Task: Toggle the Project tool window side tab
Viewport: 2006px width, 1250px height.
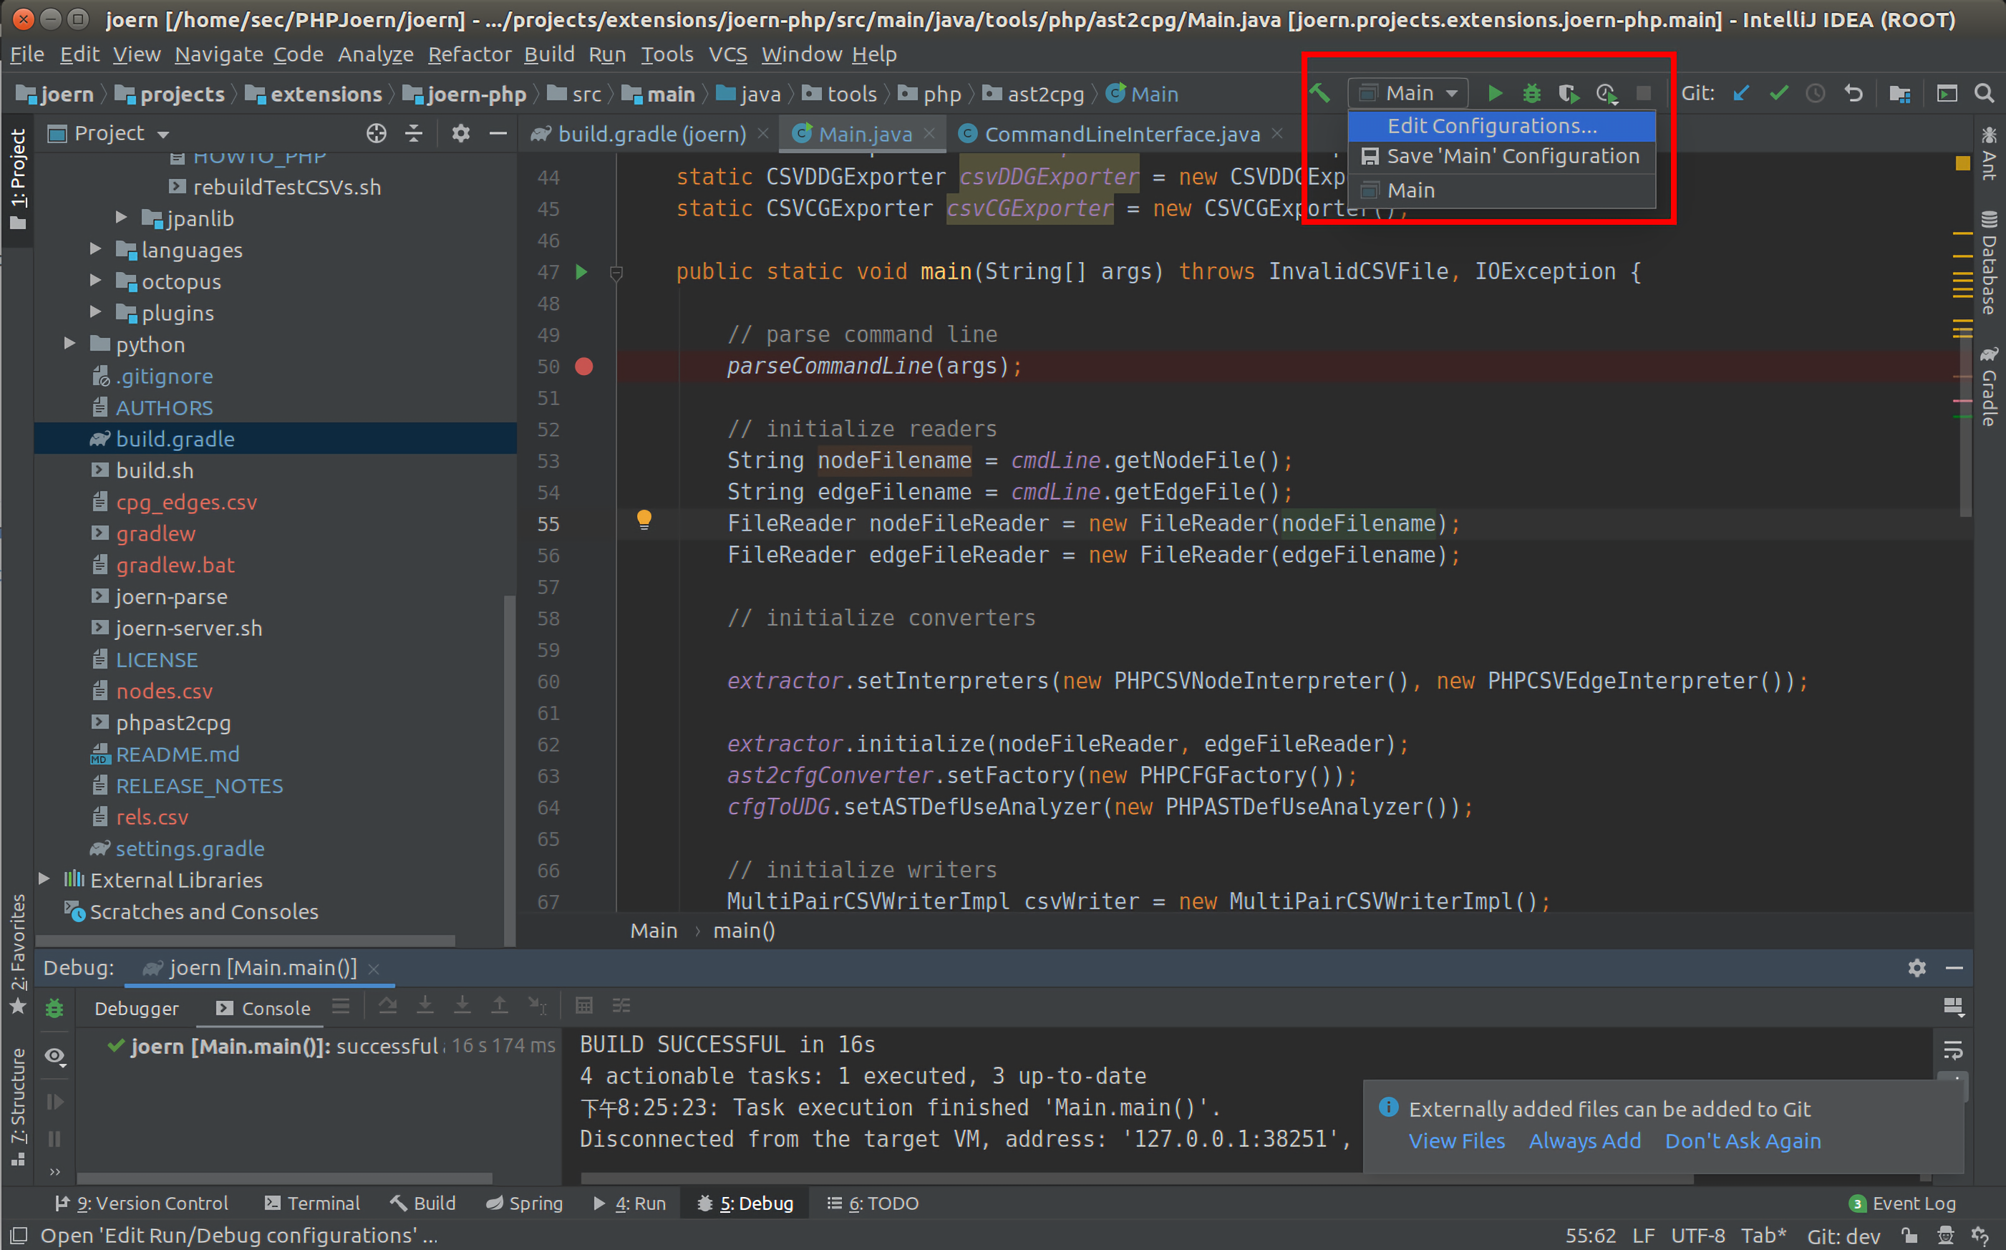Action: coord(17,180)
